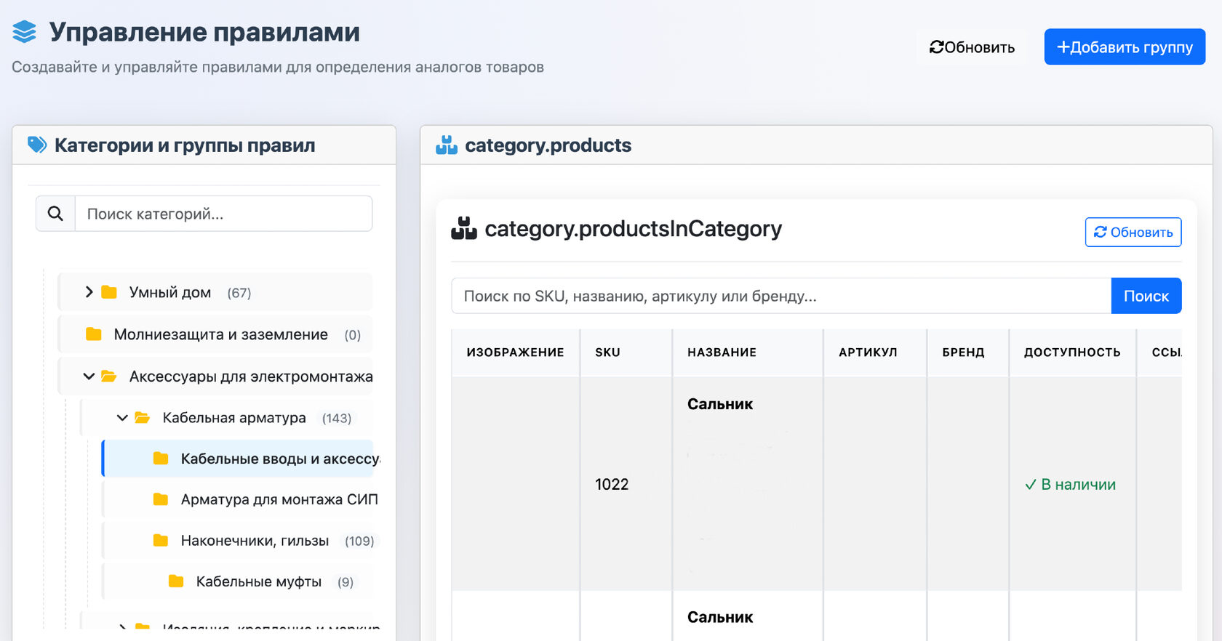Click the black boxes icon by category.productsInCategory

pyautogui.click(x=464, y=229)
